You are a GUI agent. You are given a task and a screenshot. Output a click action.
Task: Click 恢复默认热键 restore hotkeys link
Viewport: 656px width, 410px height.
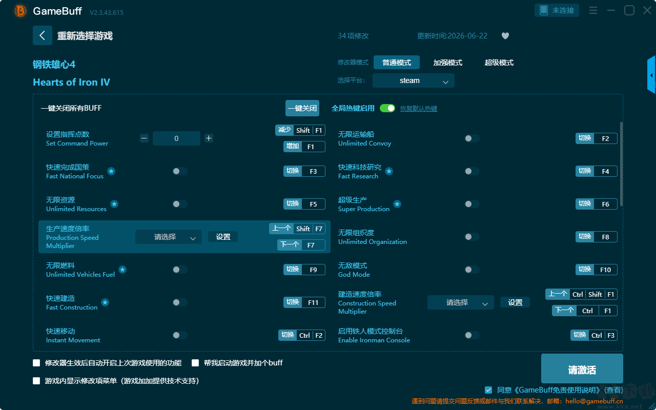pyautogui.click(x=419, y=109)
